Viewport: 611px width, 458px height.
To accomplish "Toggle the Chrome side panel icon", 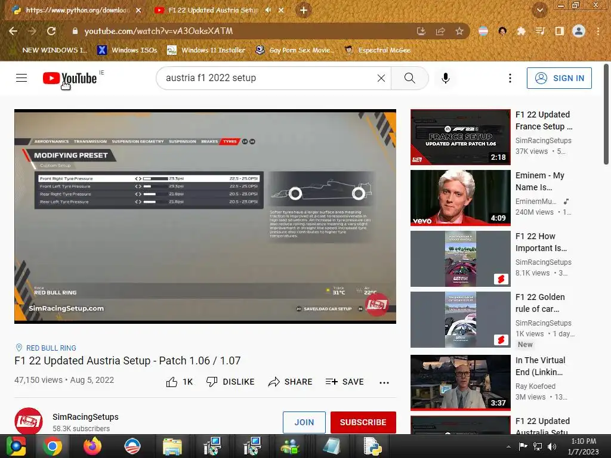I will (559, 31).
